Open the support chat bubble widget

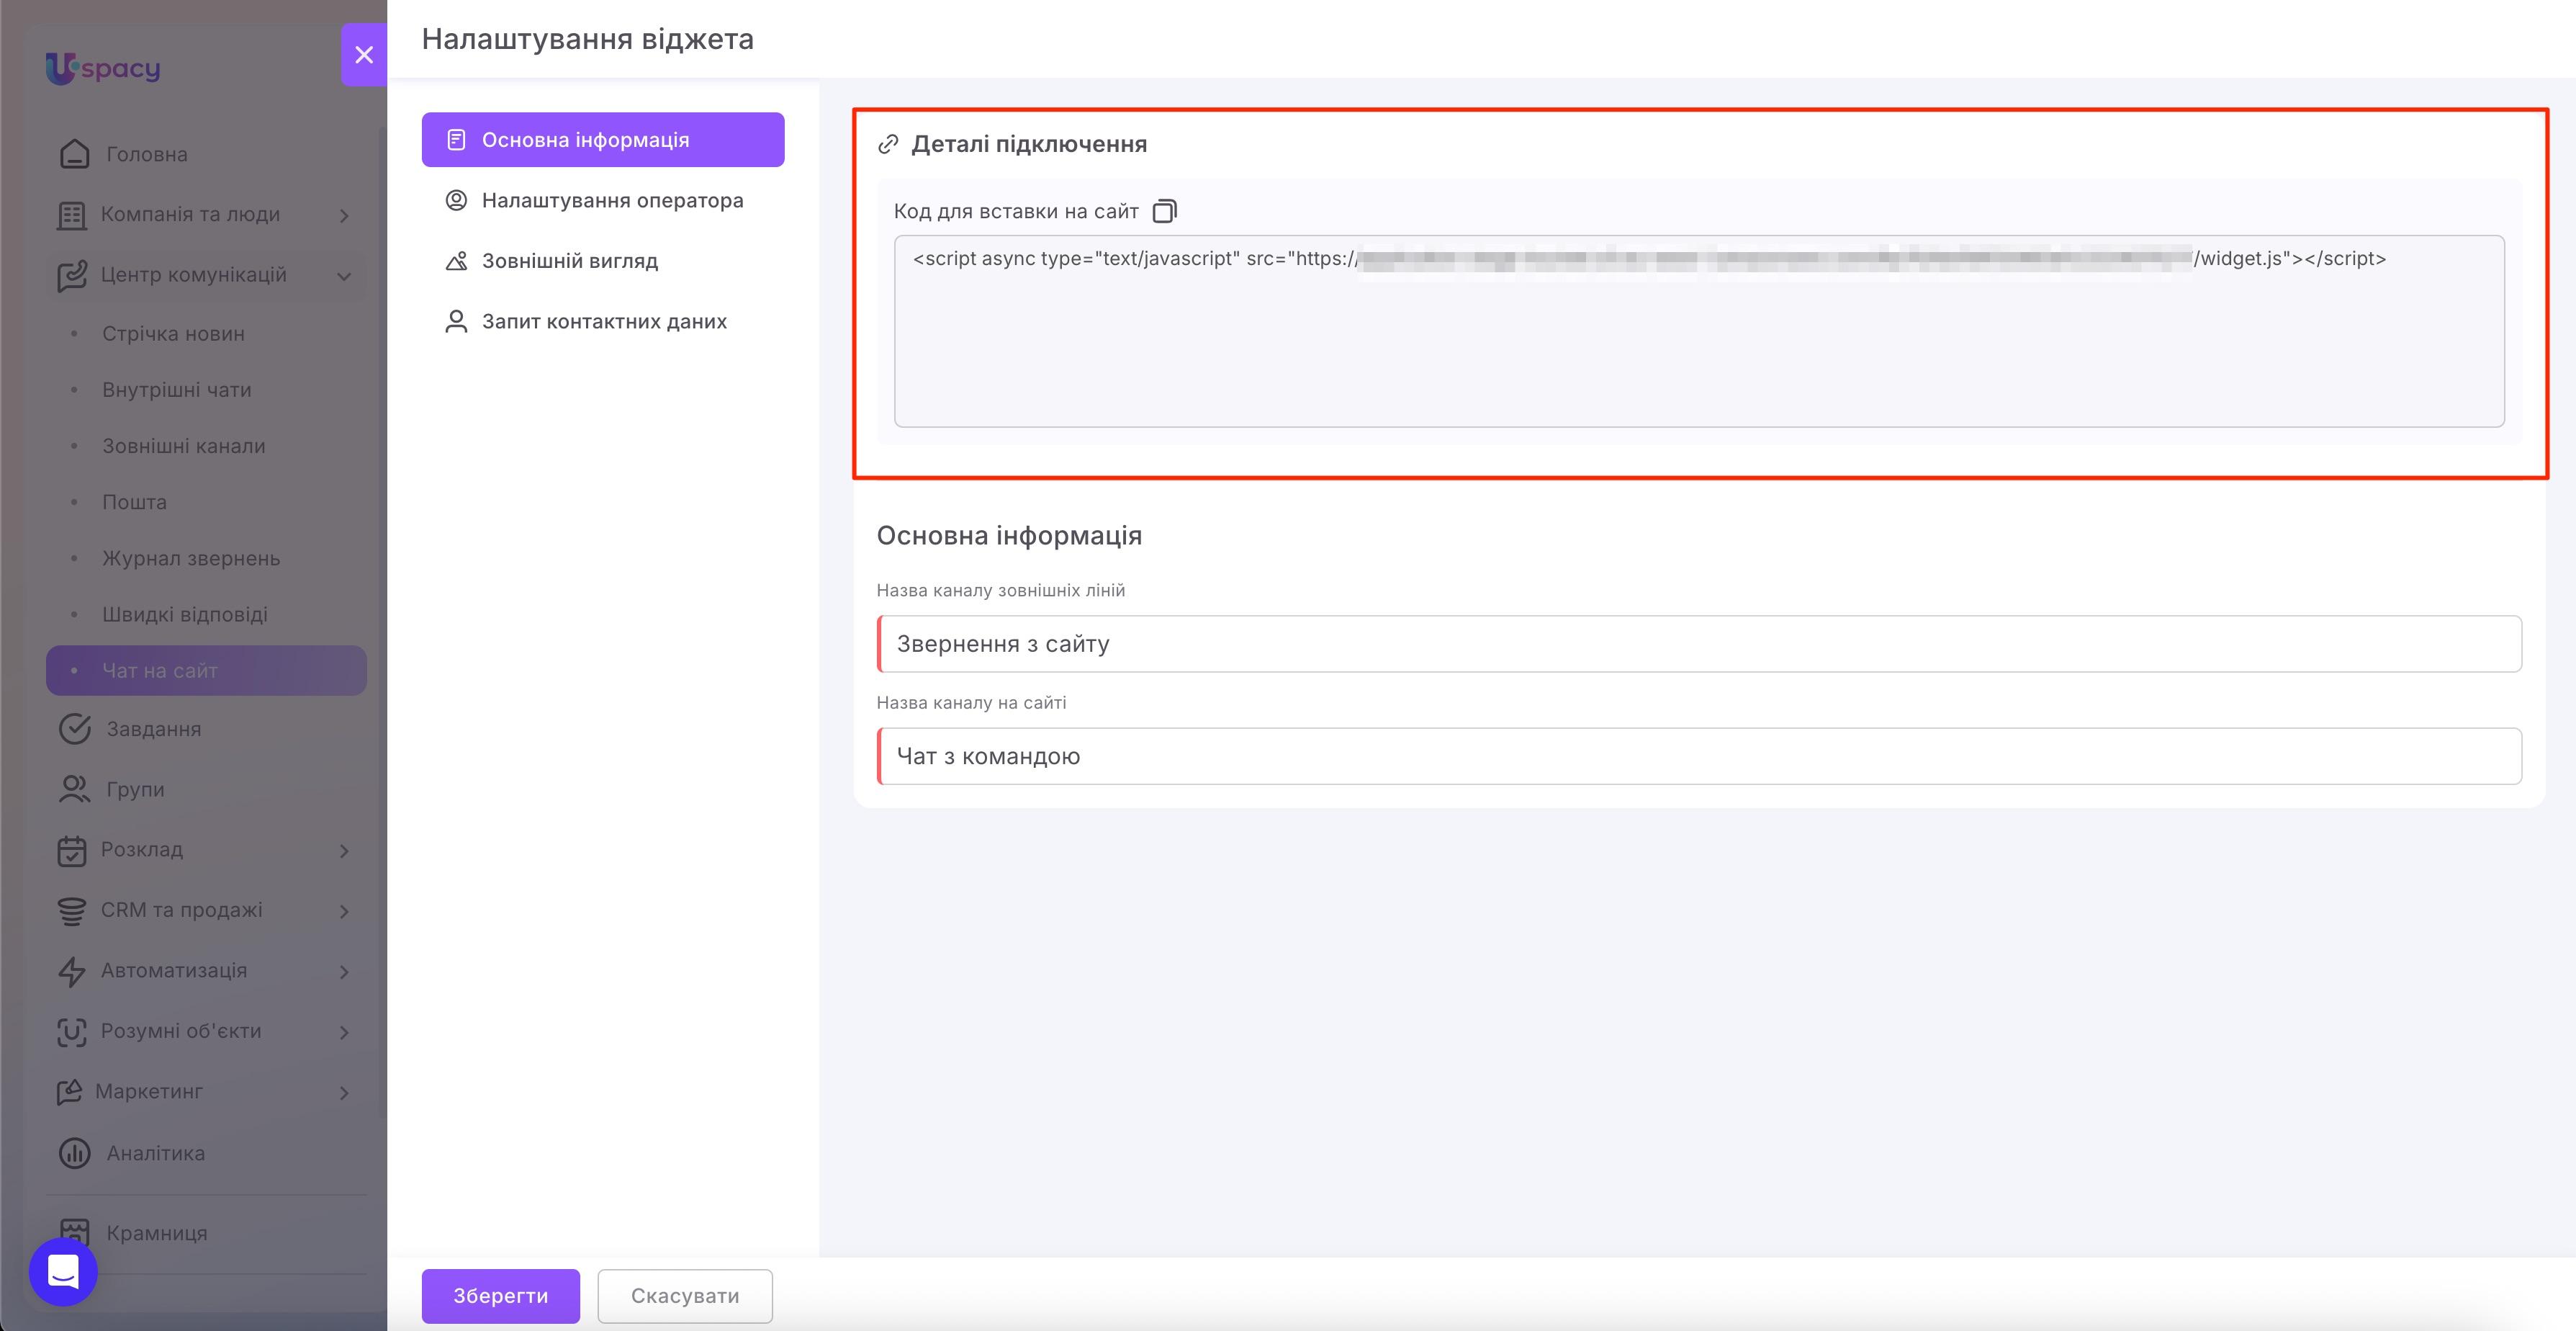coord(63,1272)
